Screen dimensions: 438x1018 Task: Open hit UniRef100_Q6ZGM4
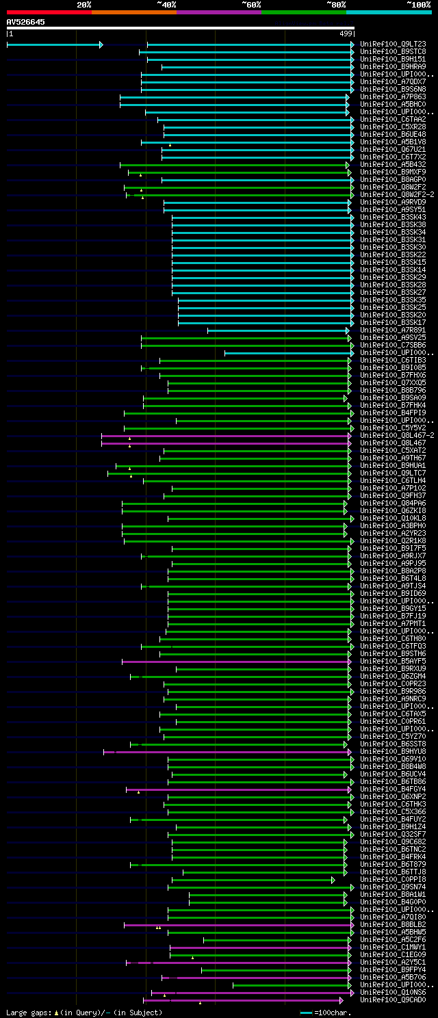click(393, 677)
